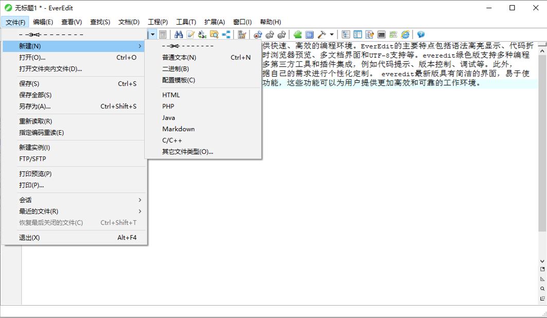Screen dimensions: 547x318
Task: Expand 最近的文件(R) submenu
Action: point(74,211)
